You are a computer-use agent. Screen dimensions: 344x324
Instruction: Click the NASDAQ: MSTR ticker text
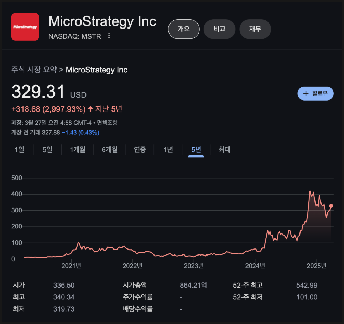click(75, 36)
